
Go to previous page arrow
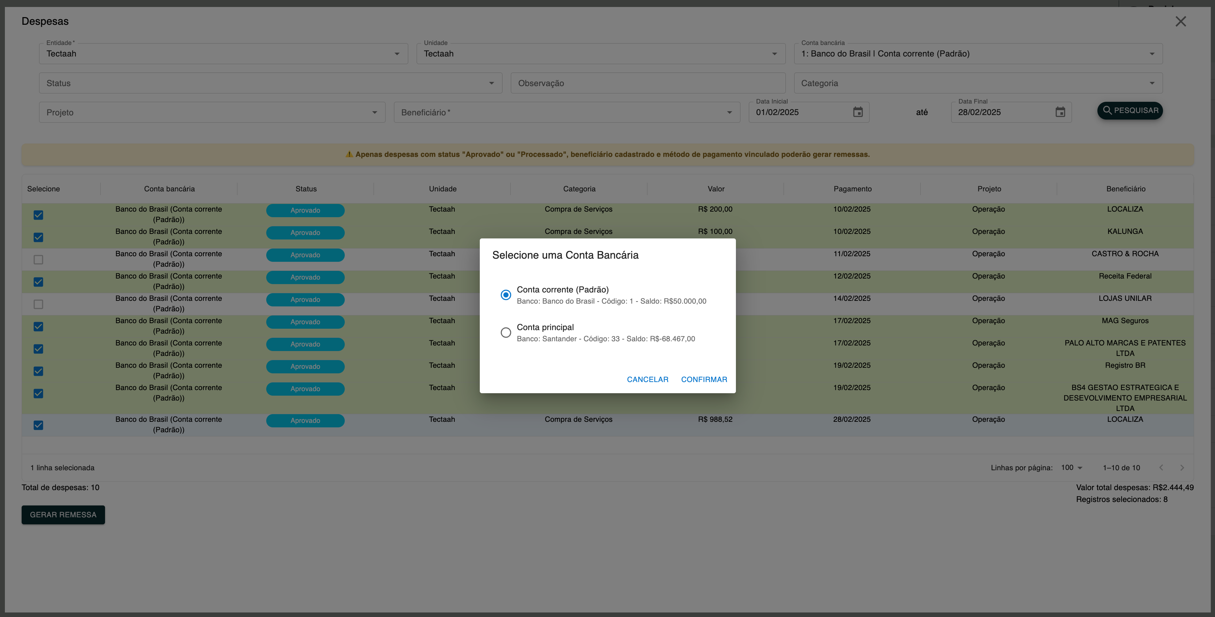click(1161, 467)
